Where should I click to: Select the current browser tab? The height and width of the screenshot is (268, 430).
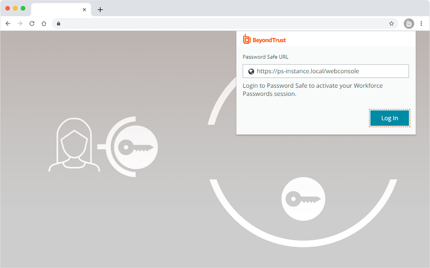(57, 10)
